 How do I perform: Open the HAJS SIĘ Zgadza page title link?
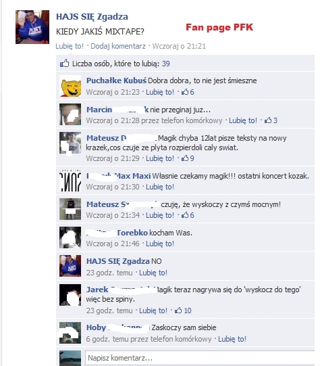[92, 16]
